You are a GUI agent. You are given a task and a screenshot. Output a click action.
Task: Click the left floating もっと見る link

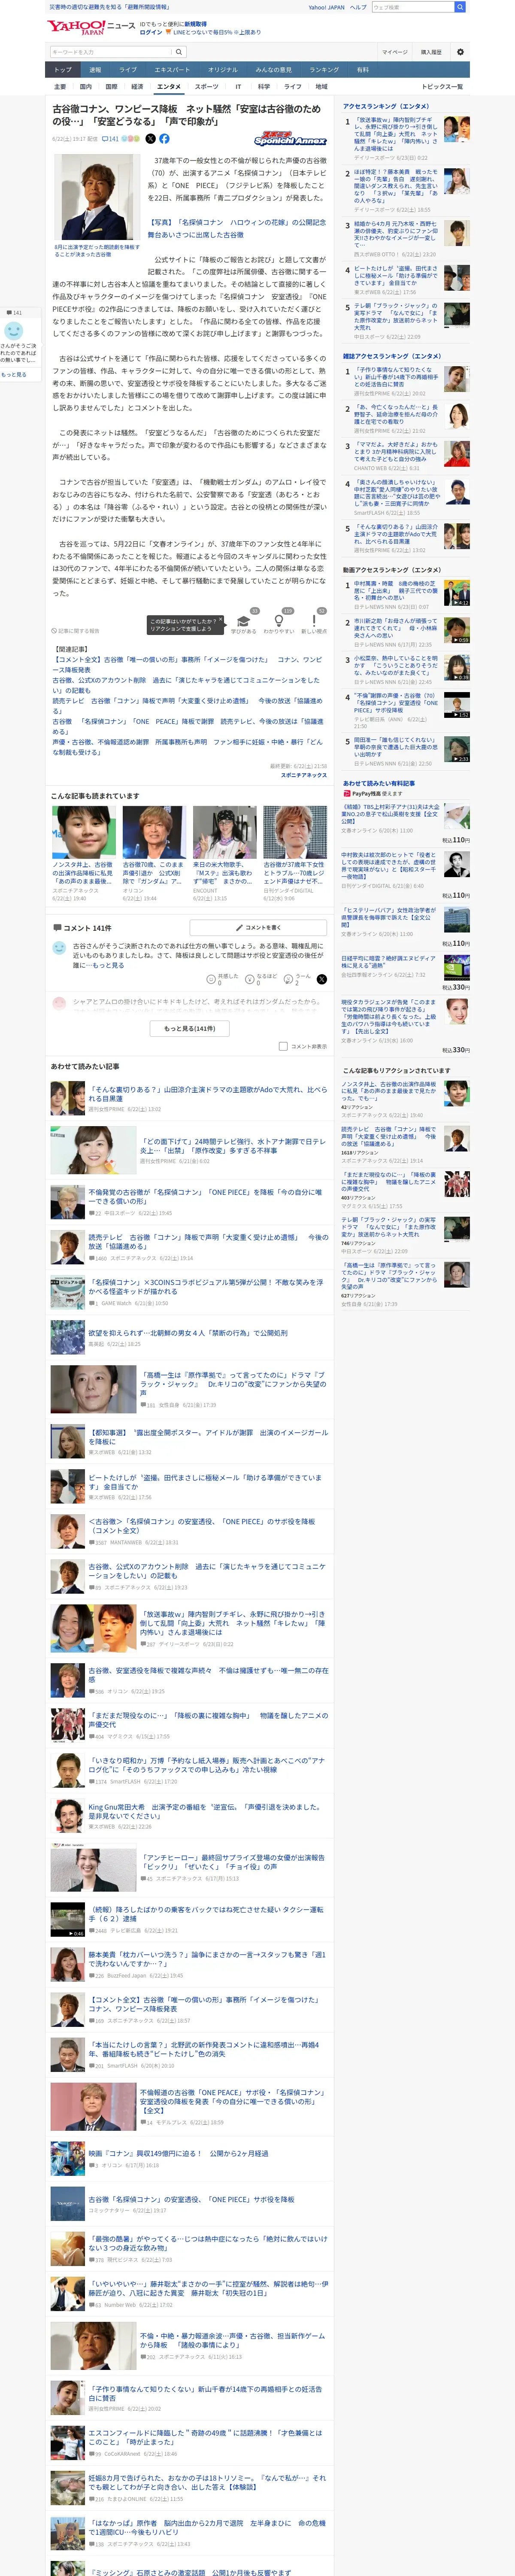14,374
